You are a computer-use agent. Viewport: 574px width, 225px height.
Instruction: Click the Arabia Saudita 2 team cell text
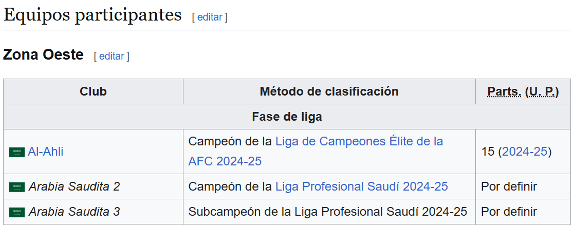tap(75, 186)
